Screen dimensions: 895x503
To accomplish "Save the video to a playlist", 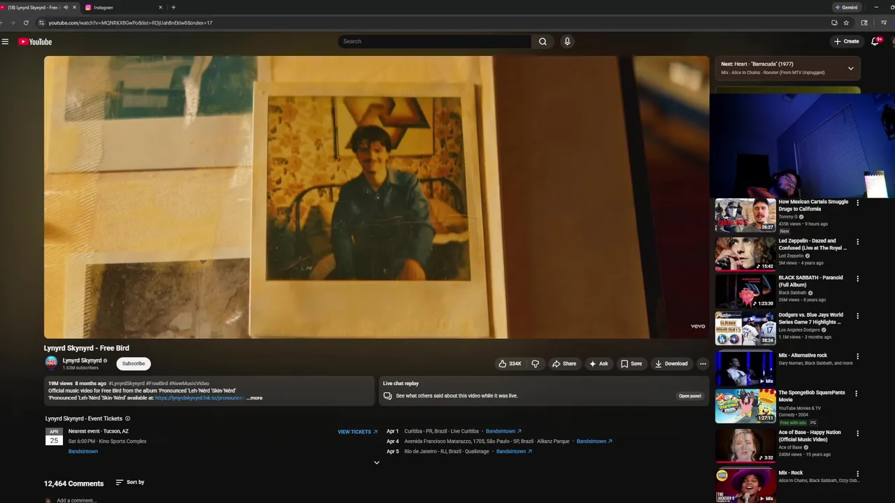I will tap(631, 363).
